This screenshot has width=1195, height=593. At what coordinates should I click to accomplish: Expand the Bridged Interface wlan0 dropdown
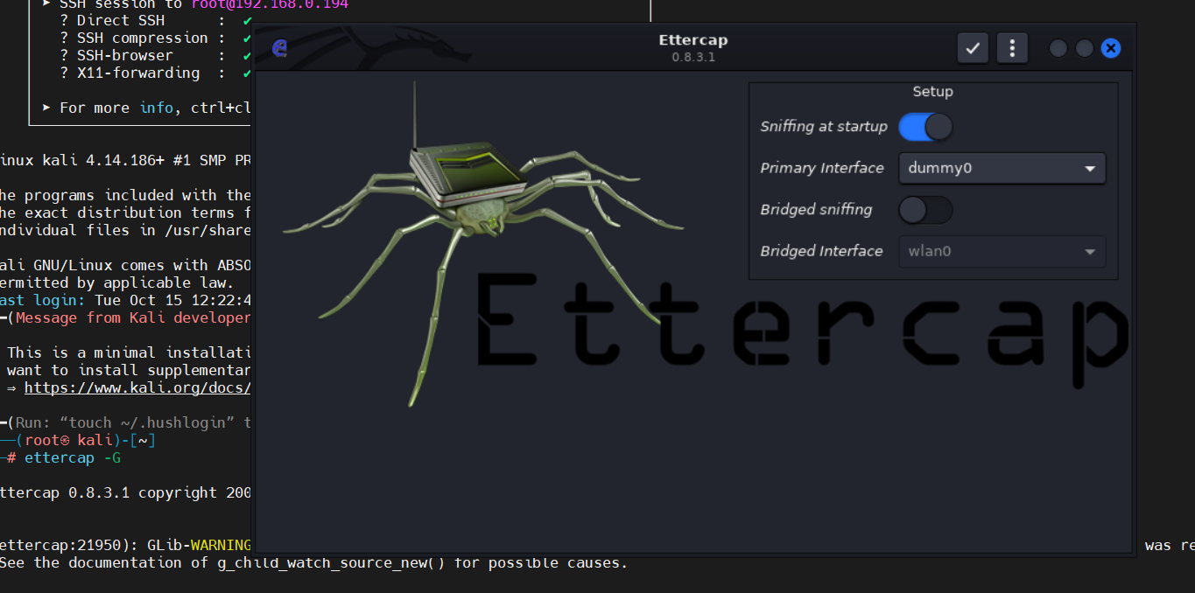point(1002,252)
